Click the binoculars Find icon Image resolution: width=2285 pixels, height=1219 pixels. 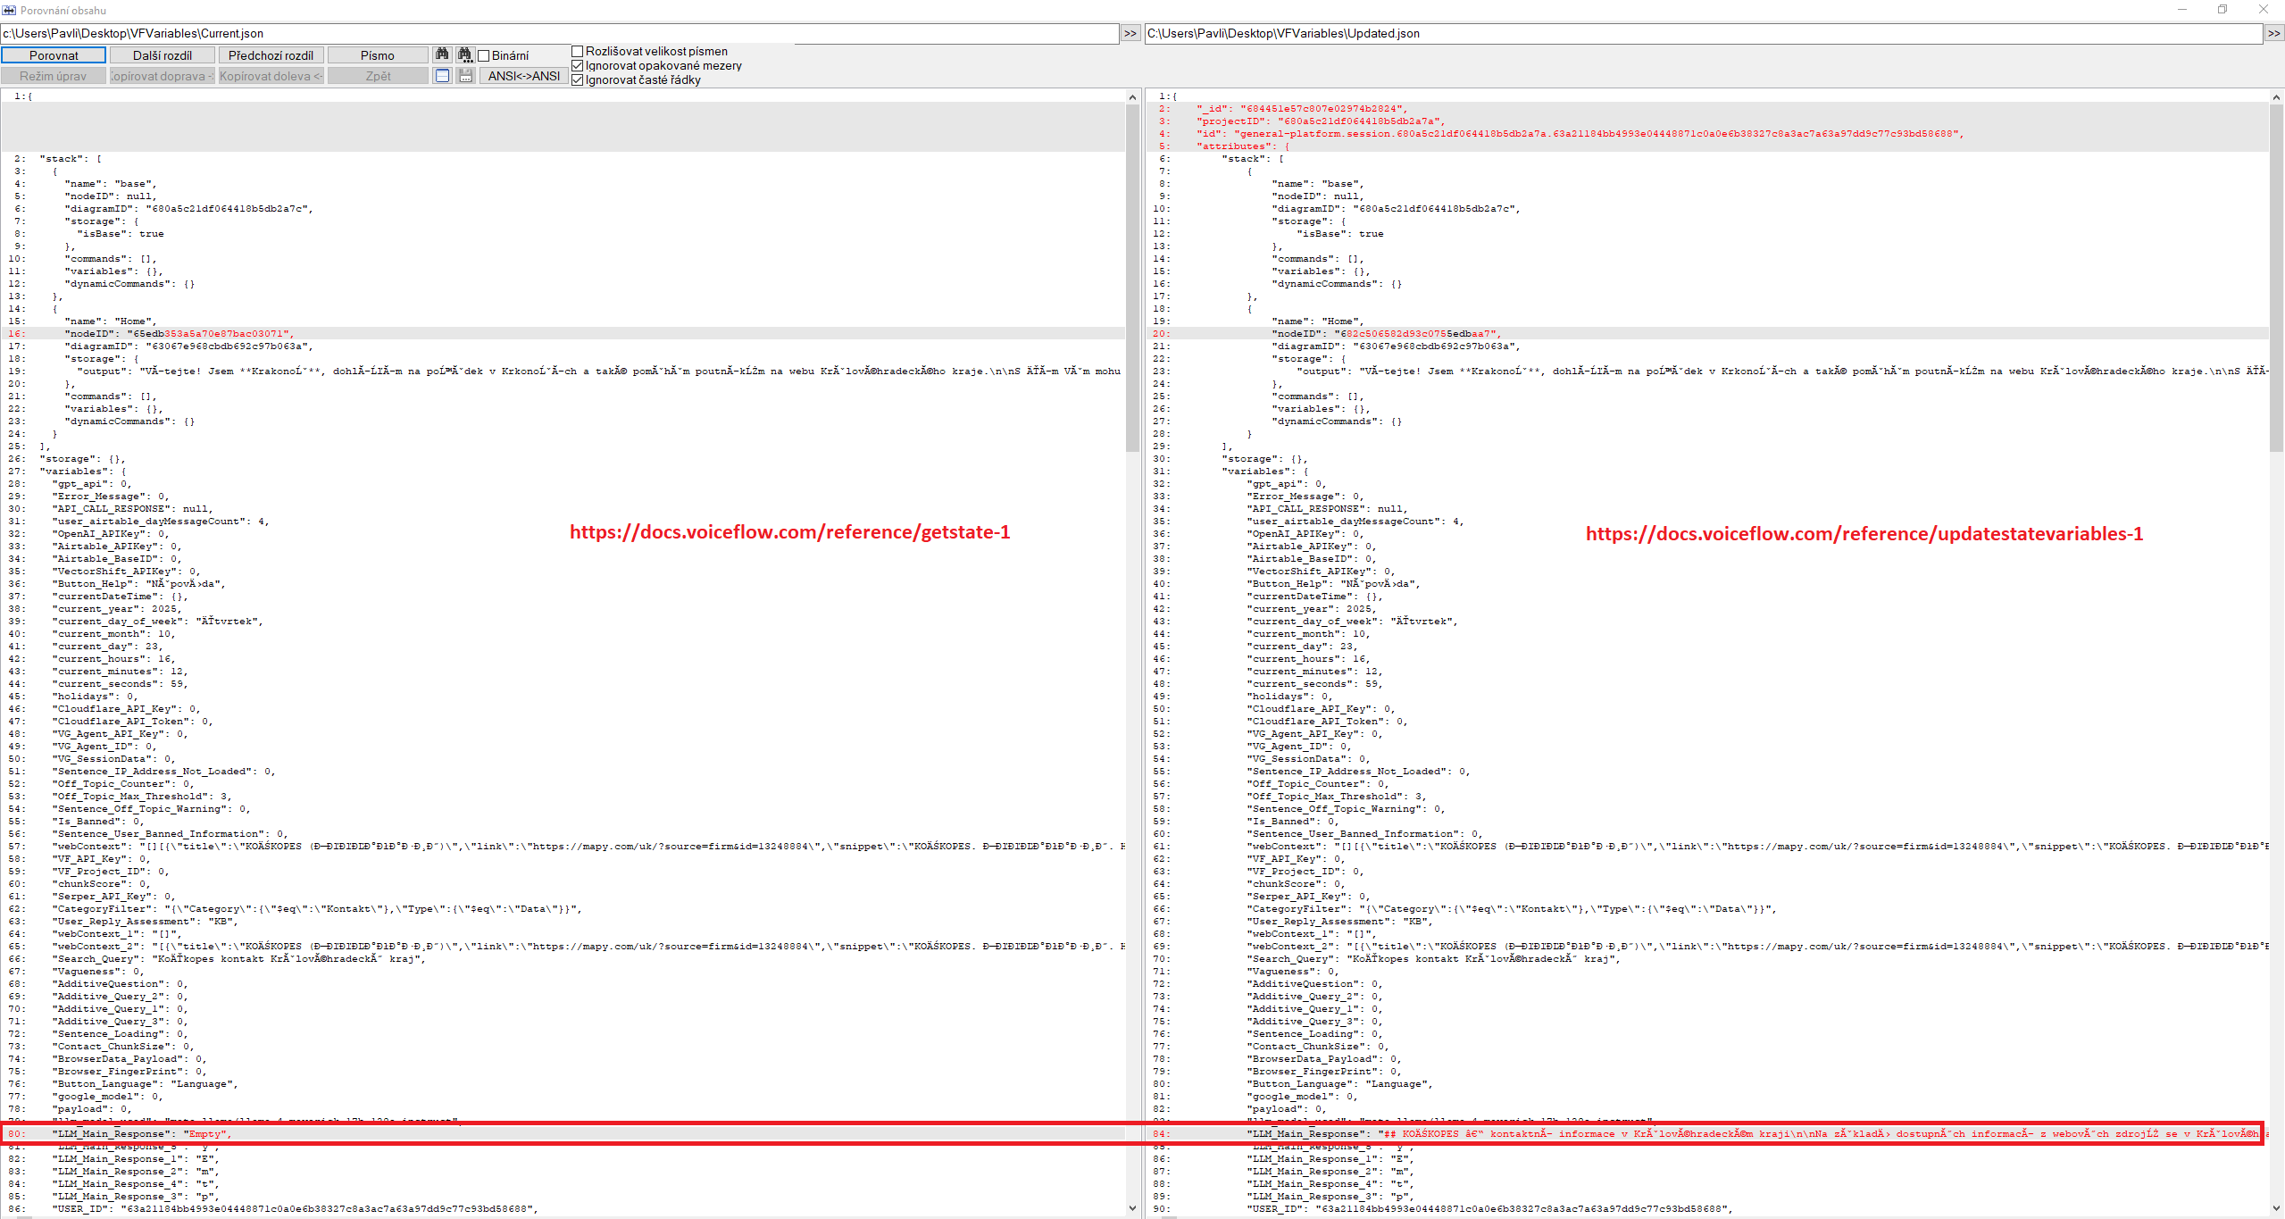click(x=442, y=54)
